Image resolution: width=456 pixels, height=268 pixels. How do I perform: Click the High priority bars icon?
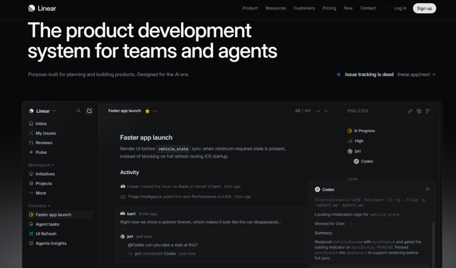(x=350, y=141)
